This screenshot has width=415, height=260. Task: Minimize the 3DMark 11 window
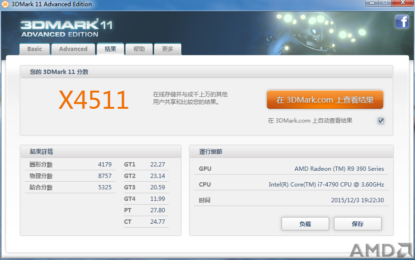372,3
